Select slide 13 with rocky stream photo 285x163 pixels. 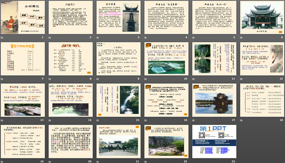(x=23, y=100)
